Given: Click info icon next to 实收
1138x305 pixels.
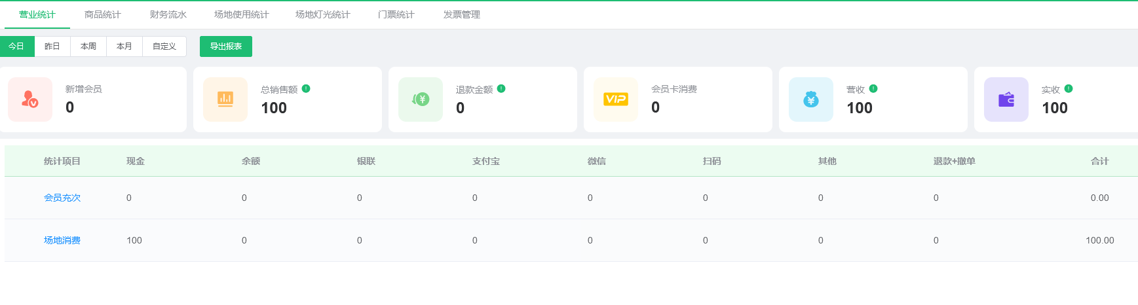Looking at the screenshot, I should [x=1069, y=89].
